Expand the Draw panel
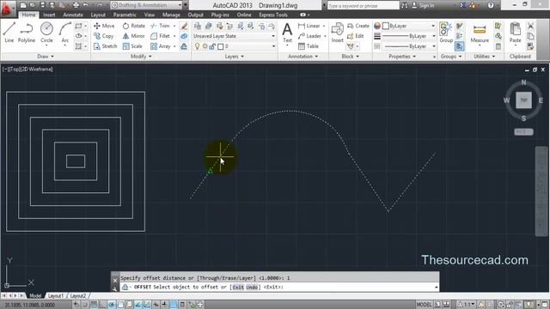This screenshot has height=309, width=550. [x=46, y=57]
